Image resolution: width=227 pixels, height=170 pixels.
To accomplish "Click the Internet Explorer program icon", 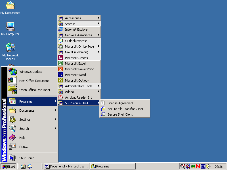I will (x=60, y=29).
